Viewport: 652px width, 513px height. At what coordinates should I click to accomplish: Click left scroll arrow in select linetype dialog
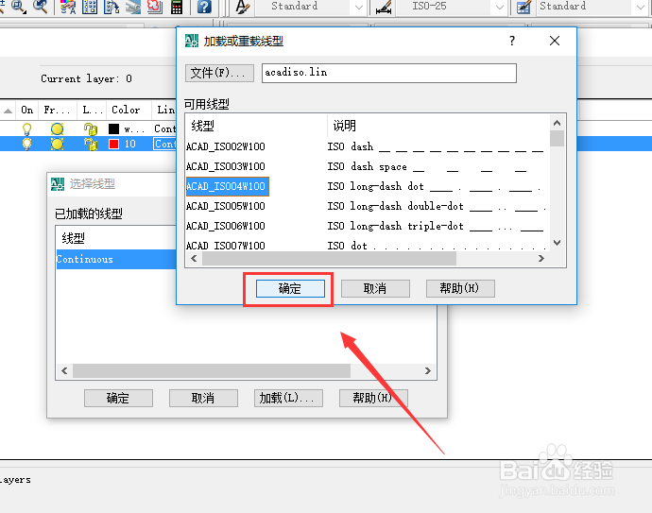[64, 370]
